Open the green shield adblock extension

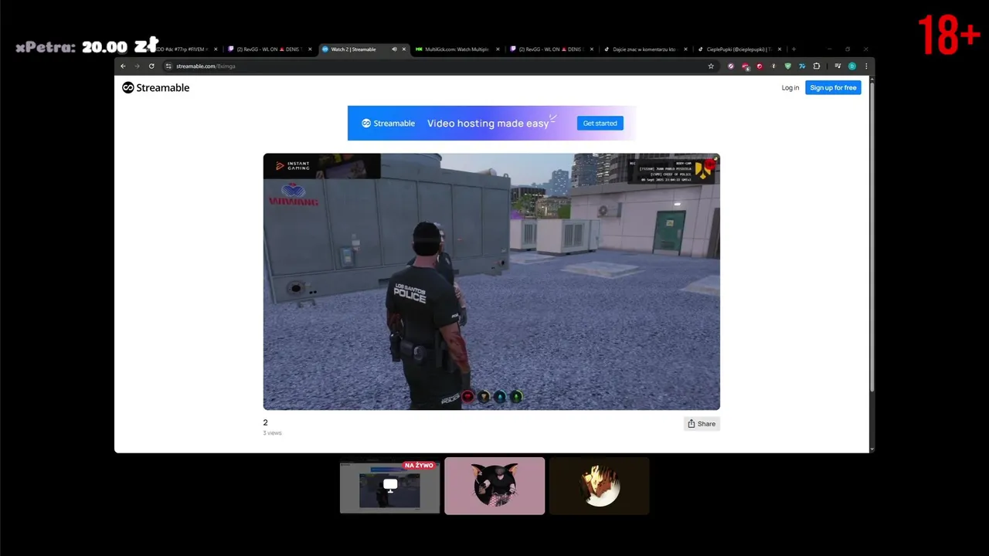(x=788, y=66)
